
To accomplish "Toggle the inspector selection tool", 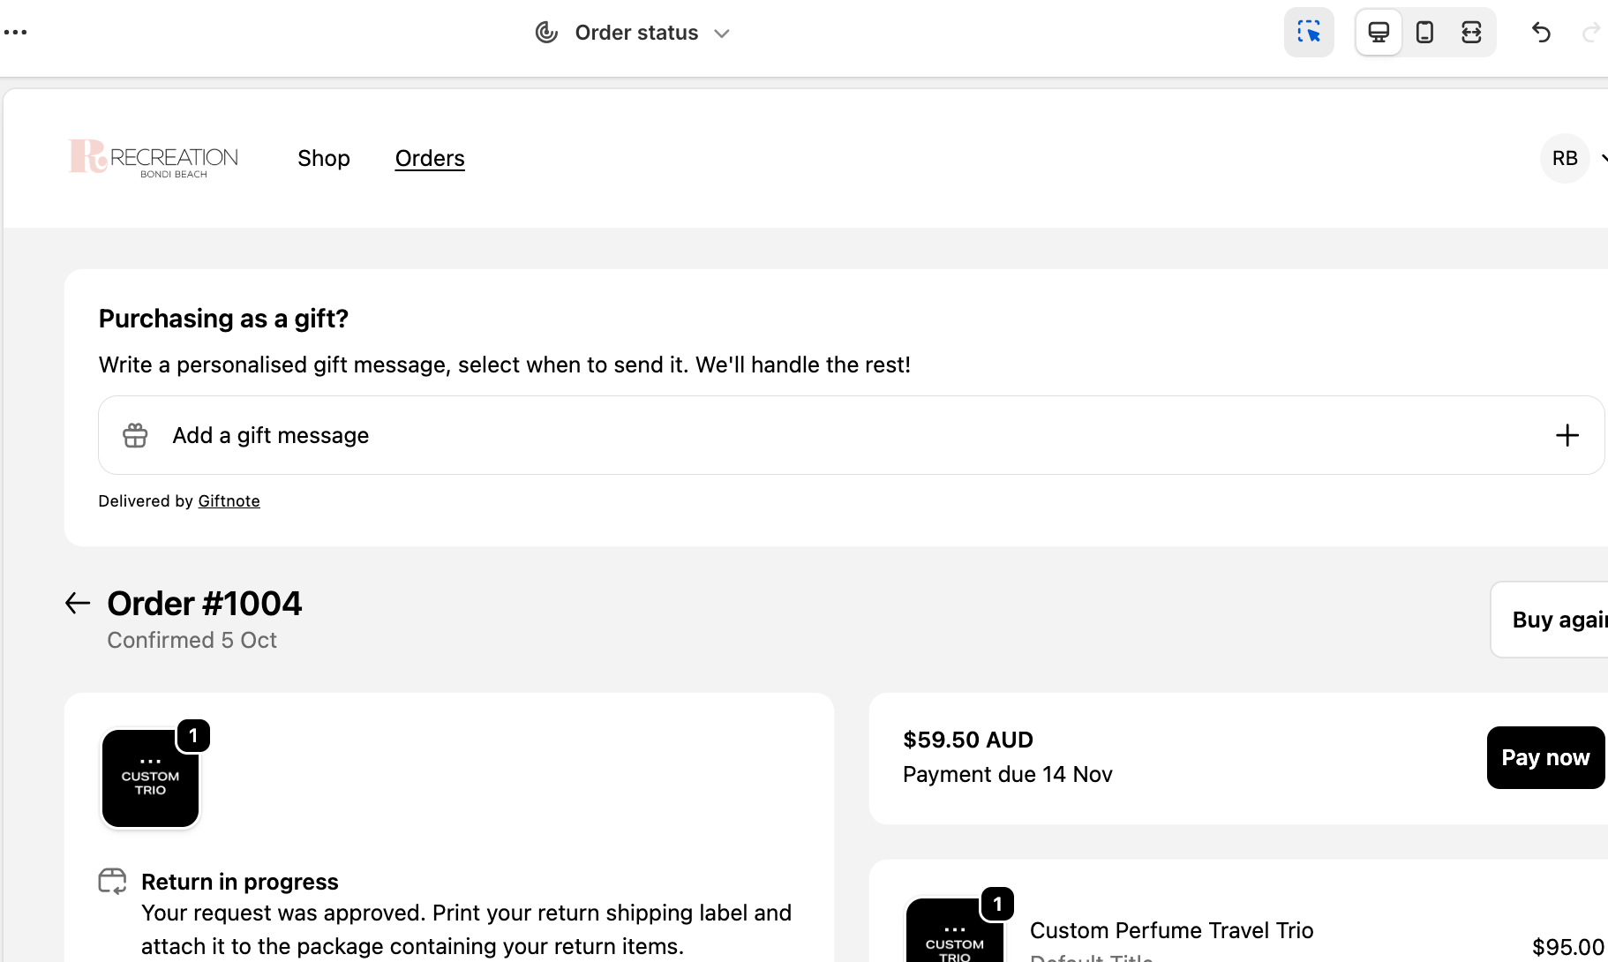I will [1308, 33].
